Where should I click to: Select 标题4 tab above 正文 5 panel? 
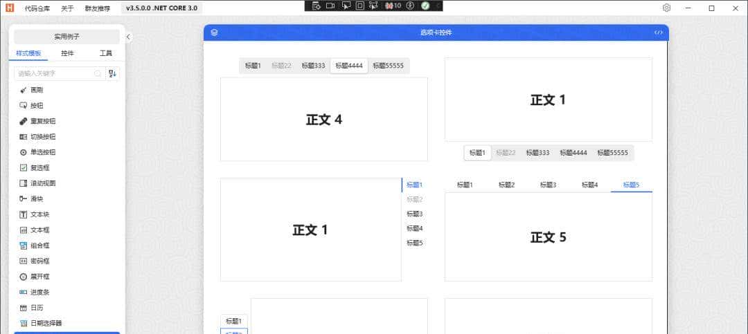click(589, 185)
